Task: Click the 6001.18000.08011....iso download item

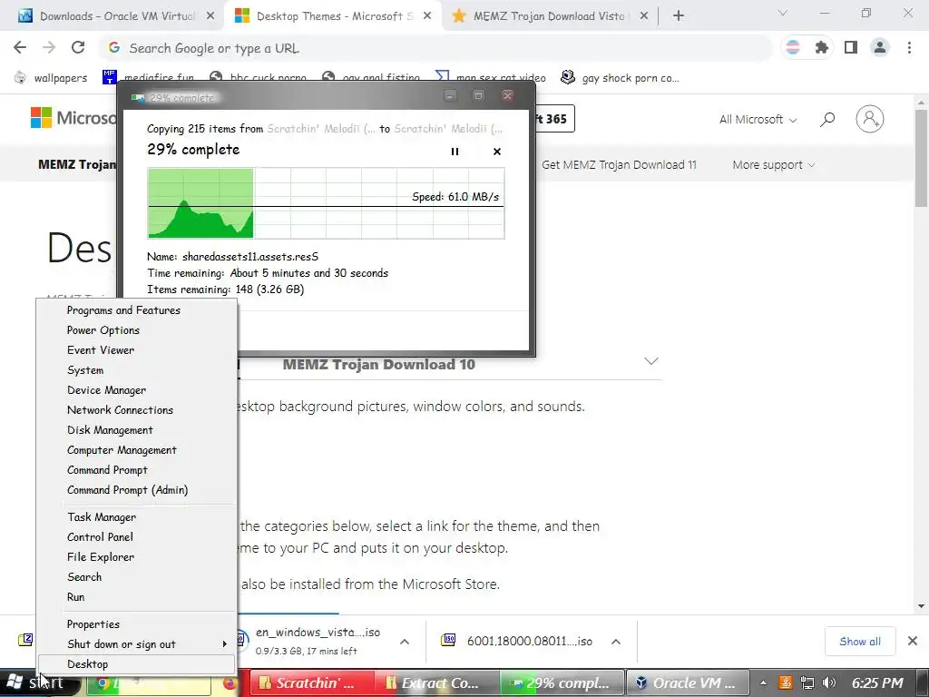Action: point(516,641)
